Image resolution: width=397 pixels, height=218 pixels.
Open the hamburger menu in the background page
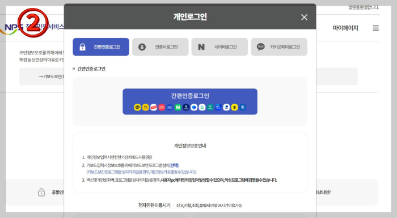click(375, 28)
